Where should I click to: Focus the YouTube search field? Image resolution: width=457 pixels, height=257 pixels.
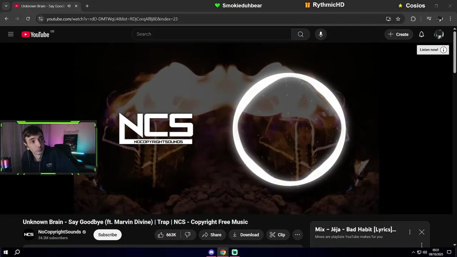click(211, 34)
